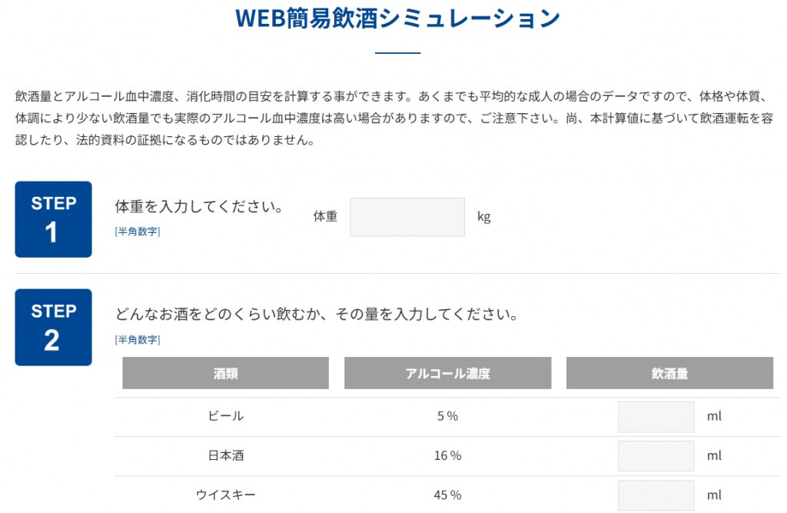
Task: Click the 日本酒 row label
Action: pos(226,456)
